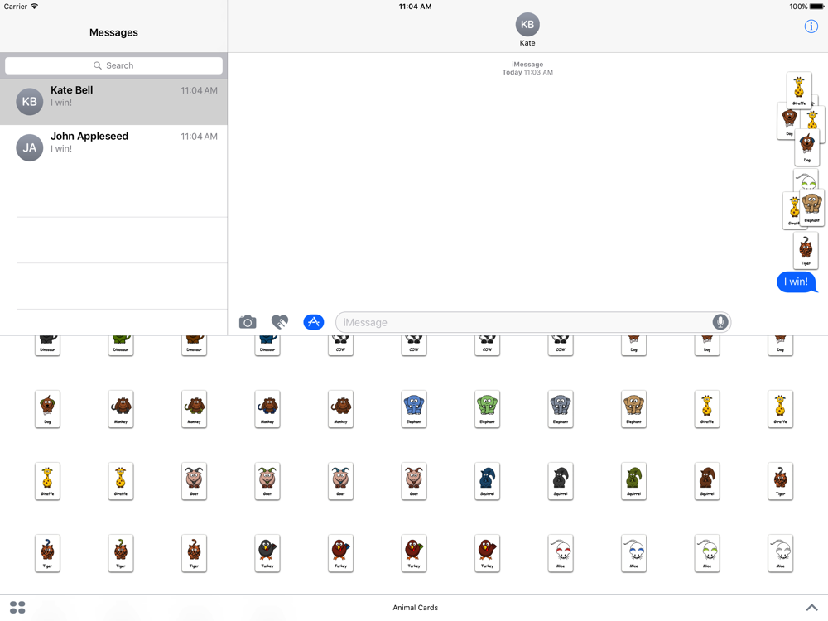
Task: Select the Tiger card with green tail
Action: tap(121, 553)
